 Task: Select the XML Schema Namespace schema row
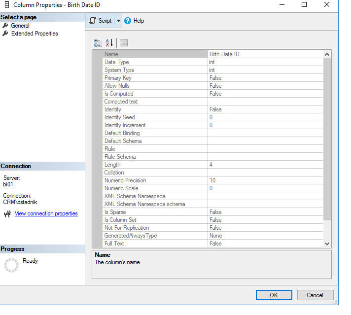212,204
